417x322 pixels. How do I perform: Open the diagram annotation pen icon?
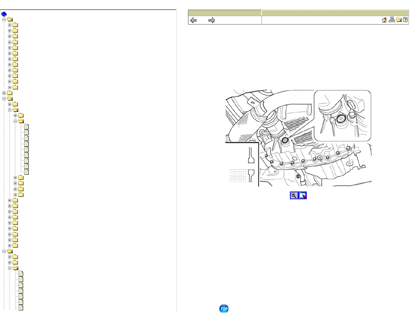(303, 195)
